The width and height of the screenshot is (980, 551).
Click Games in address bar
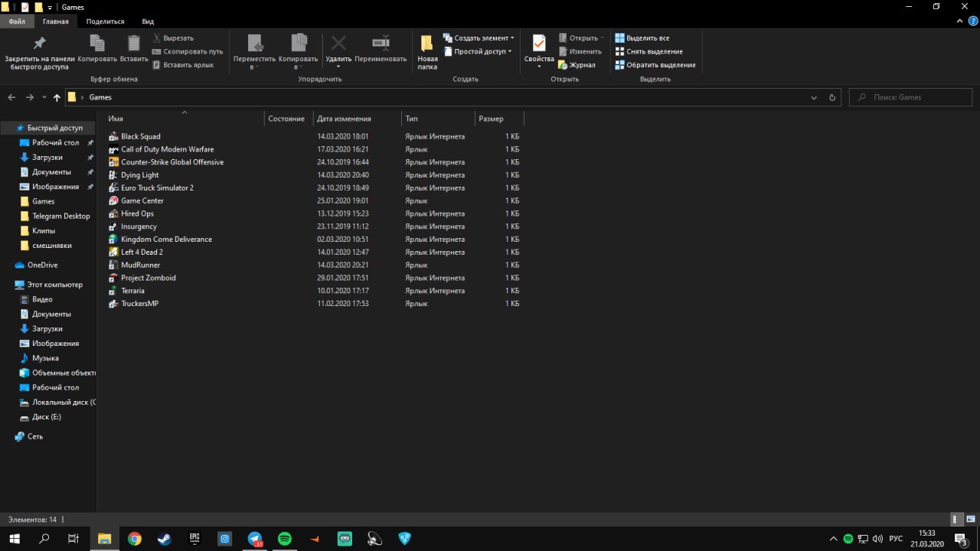point(100,97)
